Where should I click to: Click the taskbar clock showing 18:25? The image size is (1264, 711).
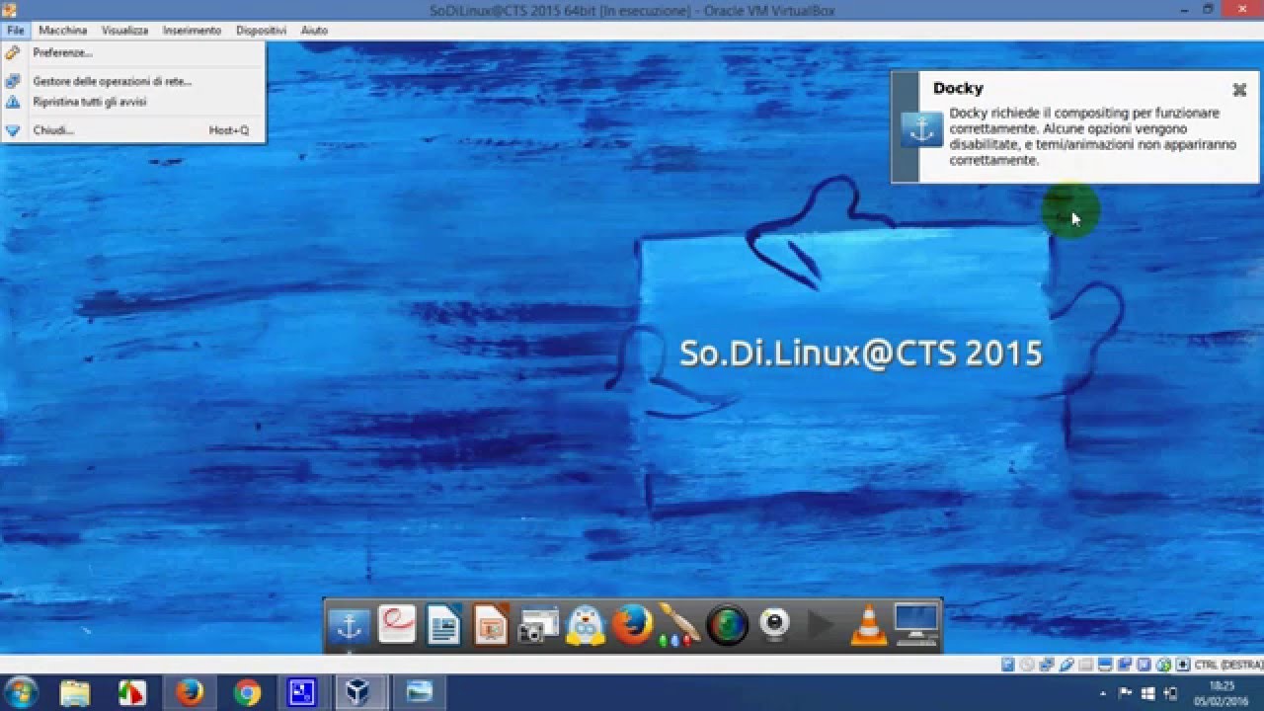(1222, 692)
